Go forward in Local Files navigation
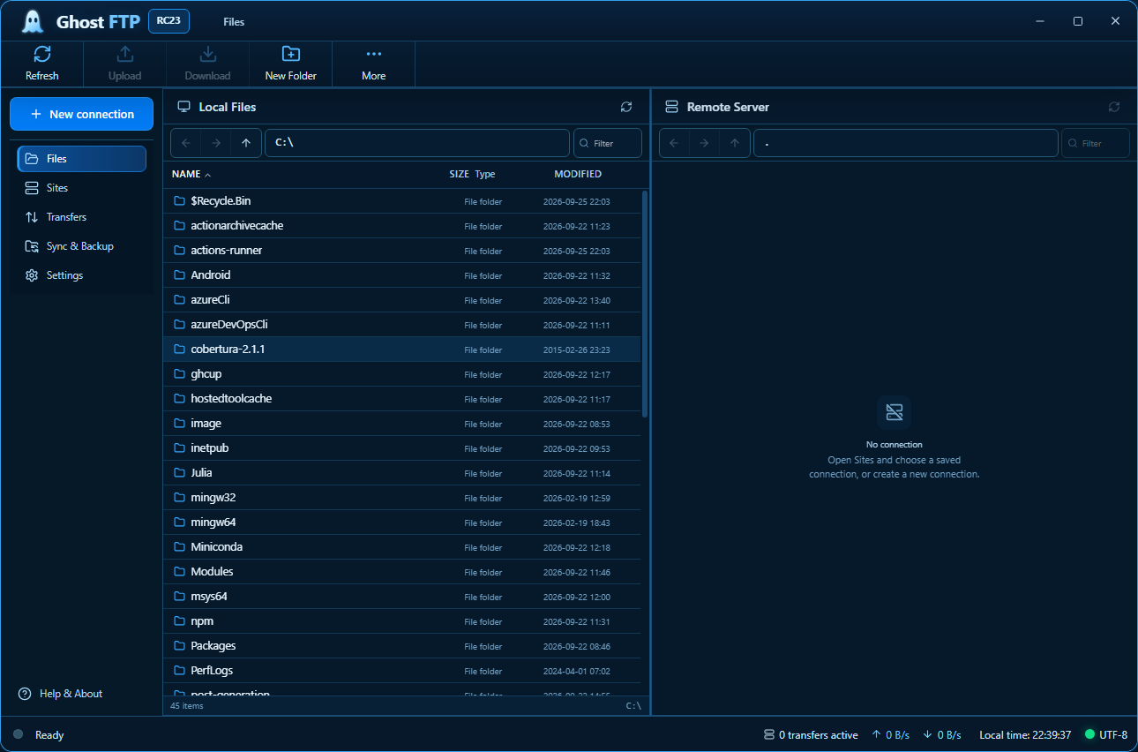Viewport: 1138px width, 752px height. click(x=215, y=143)
